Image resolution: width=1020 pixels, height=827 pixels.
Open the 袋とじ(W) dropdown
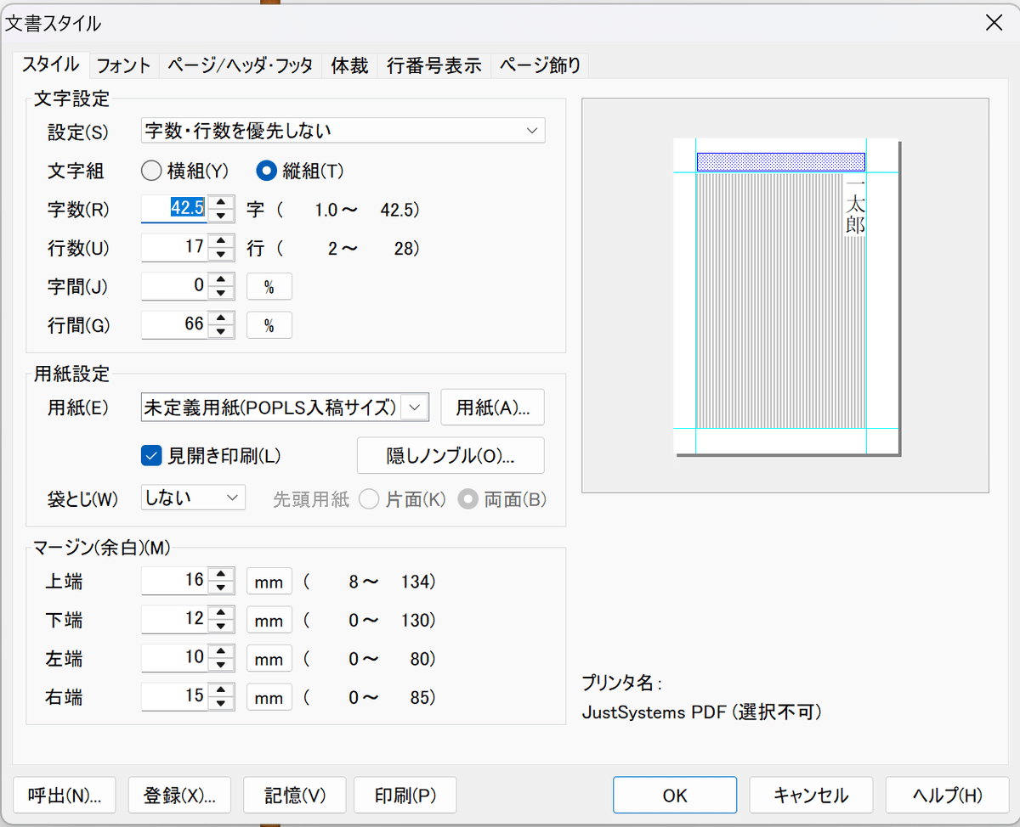pyautogui.click(x=193, y=498)
